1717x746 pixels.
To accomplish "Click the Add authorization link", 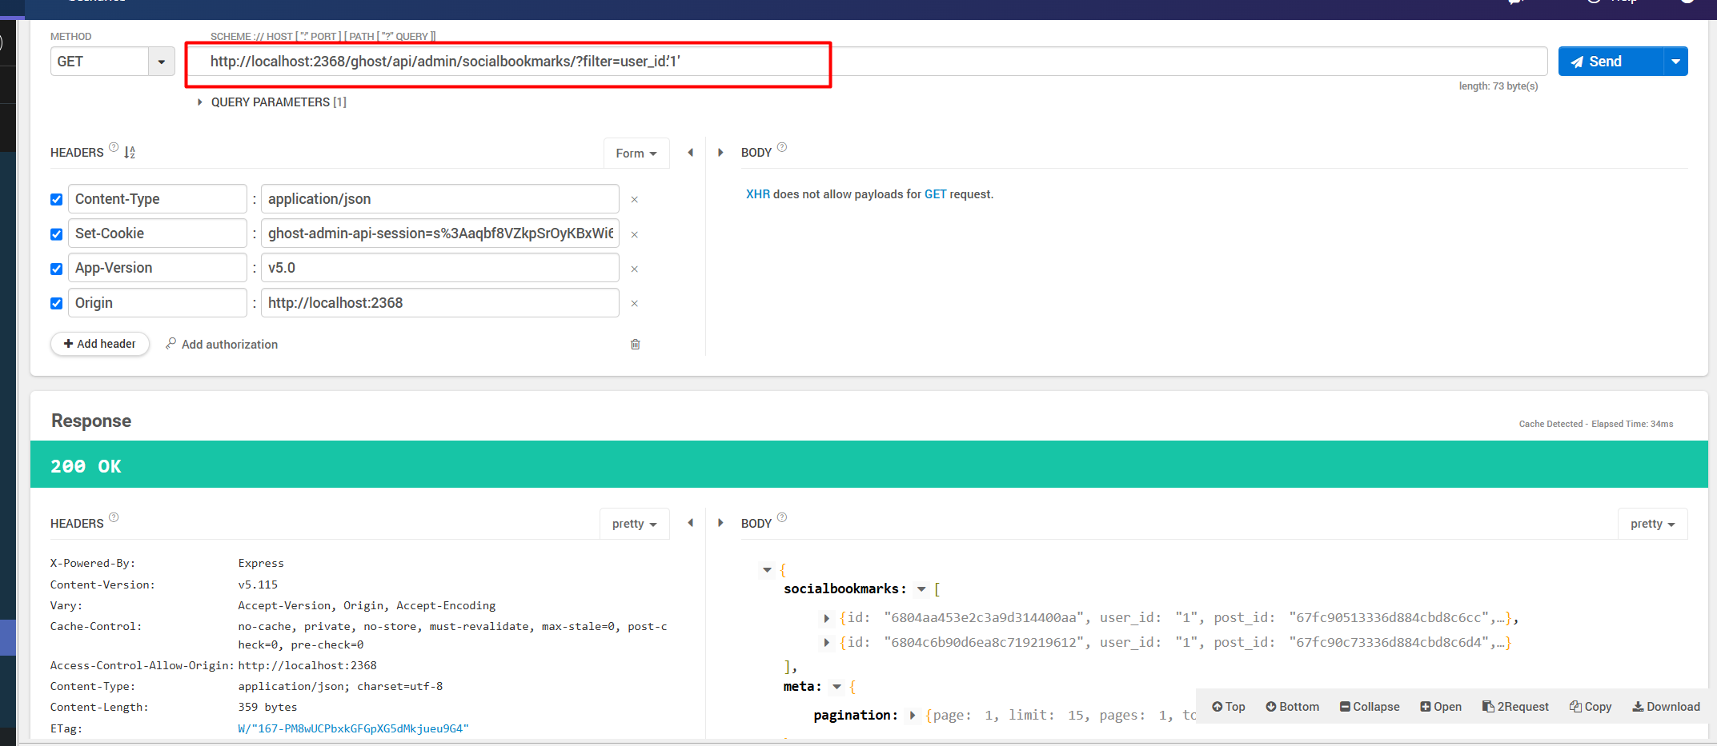I will pyautogui.click(x=222, y=345).
